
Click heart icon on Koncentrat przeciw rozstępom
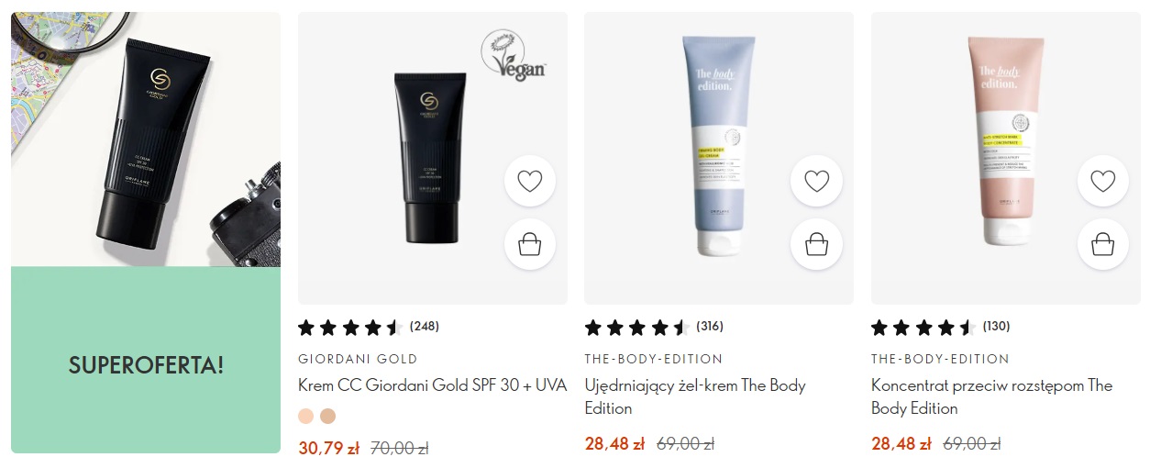point(1102,181)
